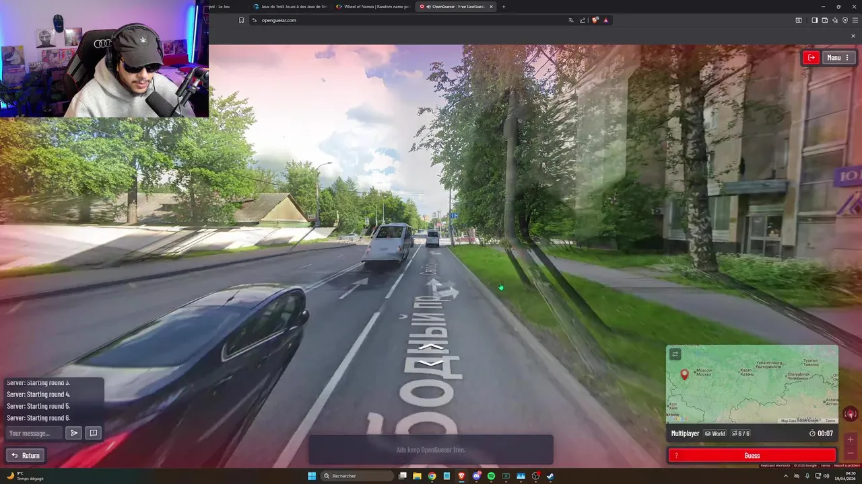Open Keyboard shortcuts link
Screen dimensions: 862x484
(x=775, y=465)
